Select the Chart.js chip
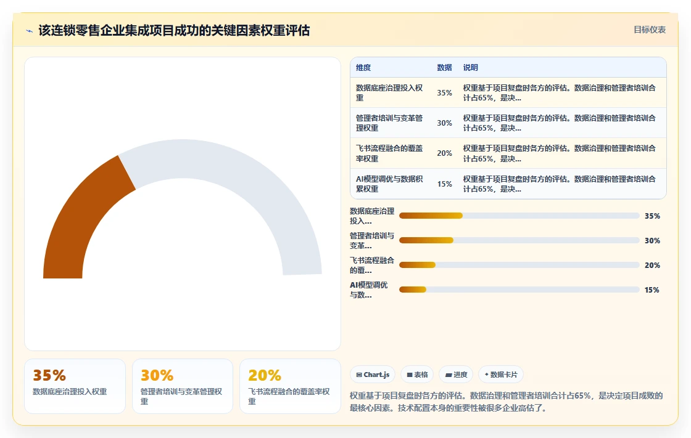Image resolution: width=691 pixels, height=438 pixels. [373, 375]
